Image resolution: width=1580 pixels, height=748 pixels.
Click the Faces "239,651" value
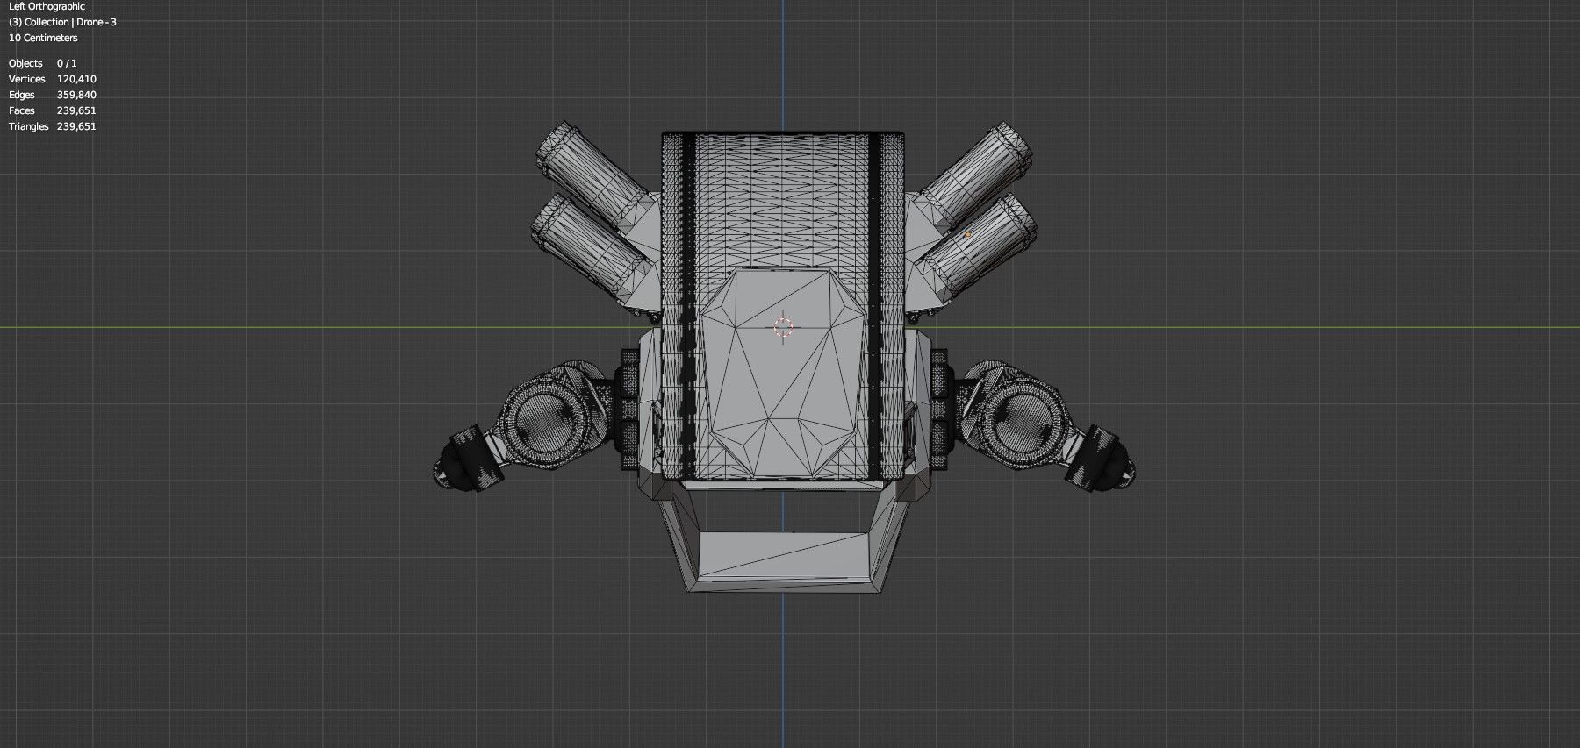point(76,110)
